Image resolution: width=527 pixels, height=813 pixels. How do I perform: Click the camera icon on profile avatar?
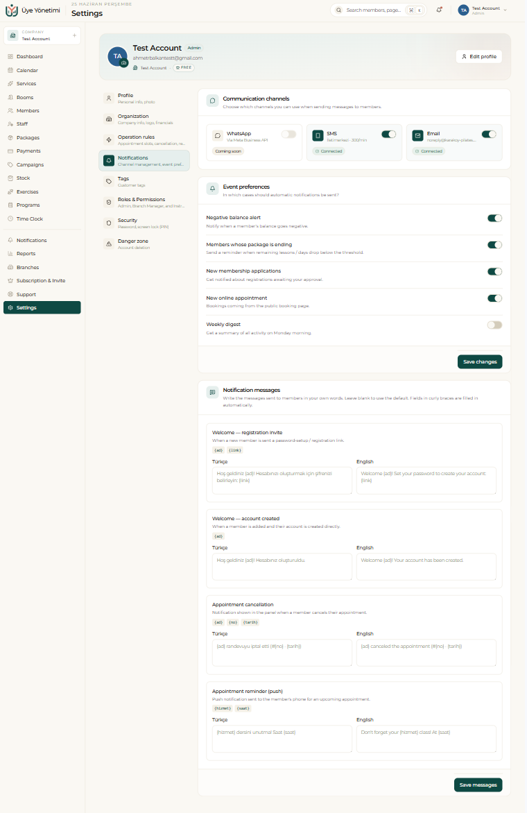click(x=124, y=62)
